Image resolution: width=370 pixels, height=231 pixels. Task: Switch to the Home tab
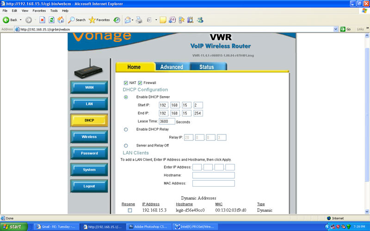(135, 67)
